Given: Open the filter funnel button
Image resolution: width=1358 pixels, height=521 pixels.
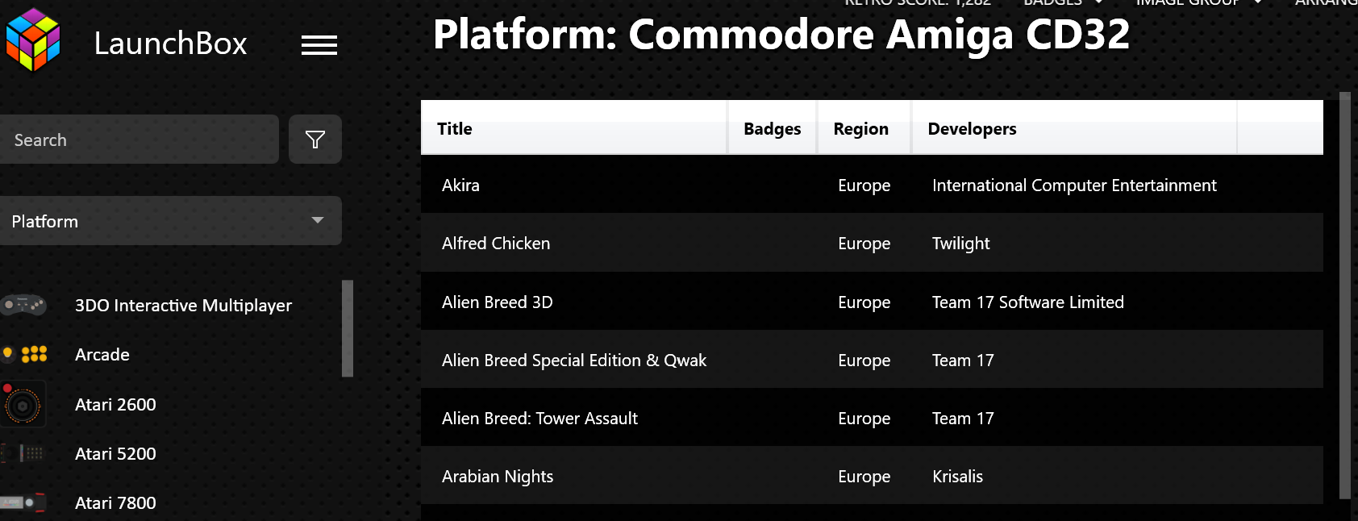Looking at the screenshot, I should (x=315, y=140).
